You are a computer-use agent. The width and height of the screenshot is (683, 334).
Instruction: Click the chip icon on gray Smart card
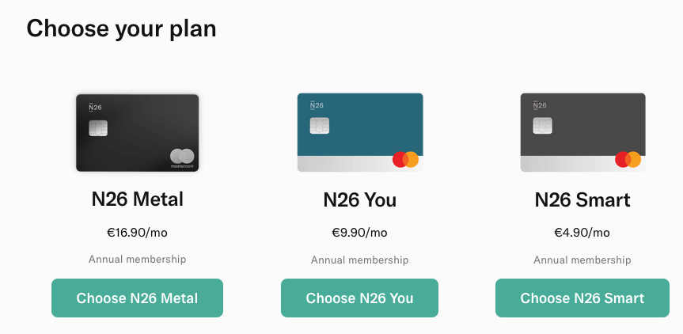tap(542, 125)
